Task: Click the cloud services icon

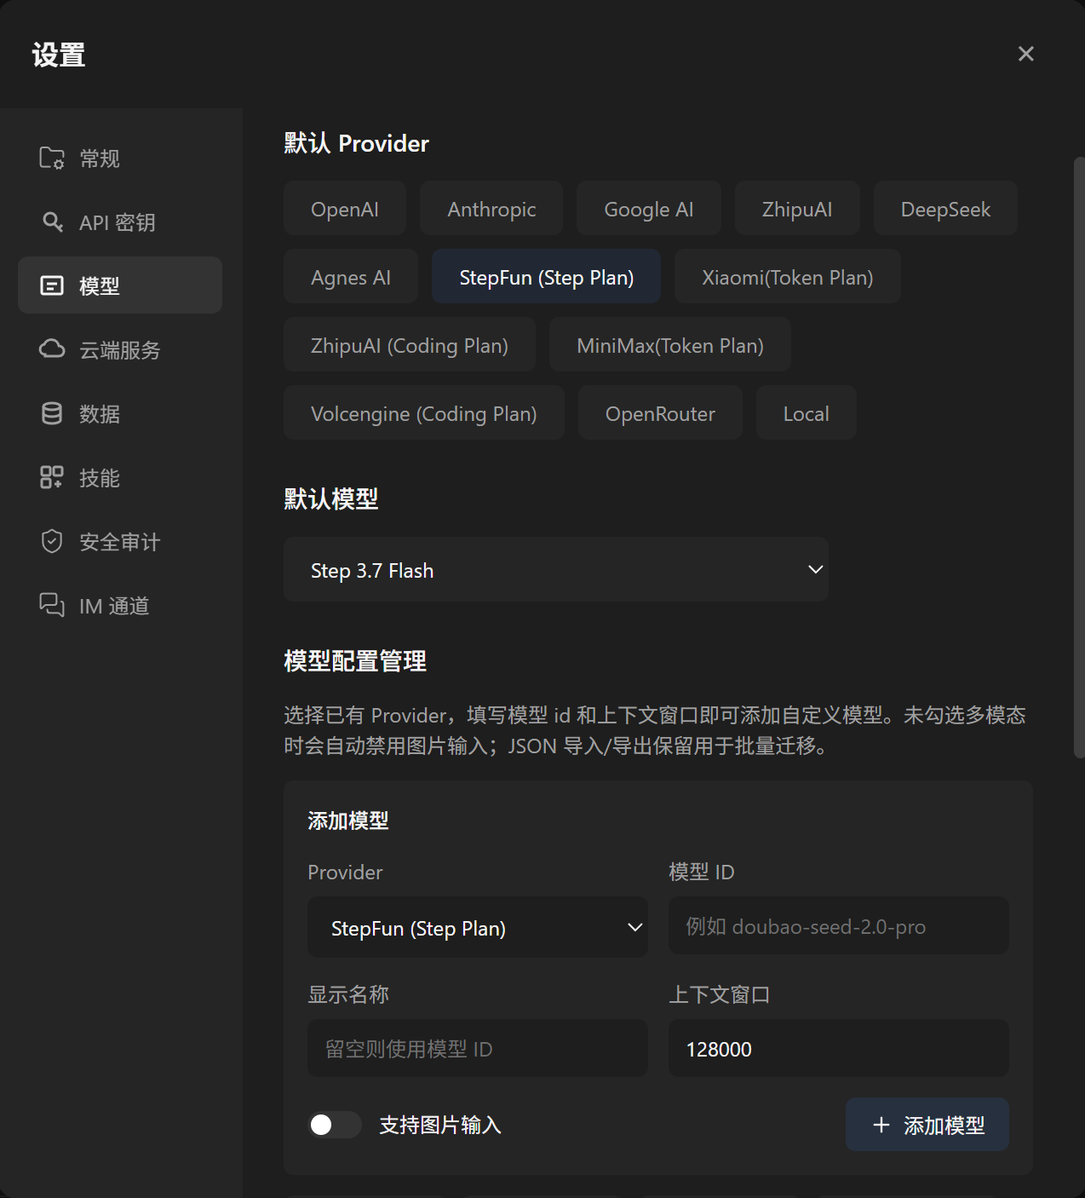Action: point(52,349)
